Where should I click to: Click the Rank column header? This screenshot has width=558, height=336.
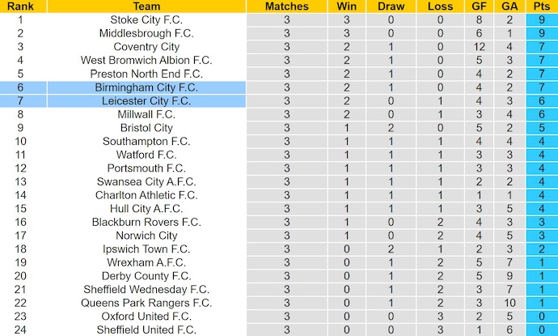20,6
